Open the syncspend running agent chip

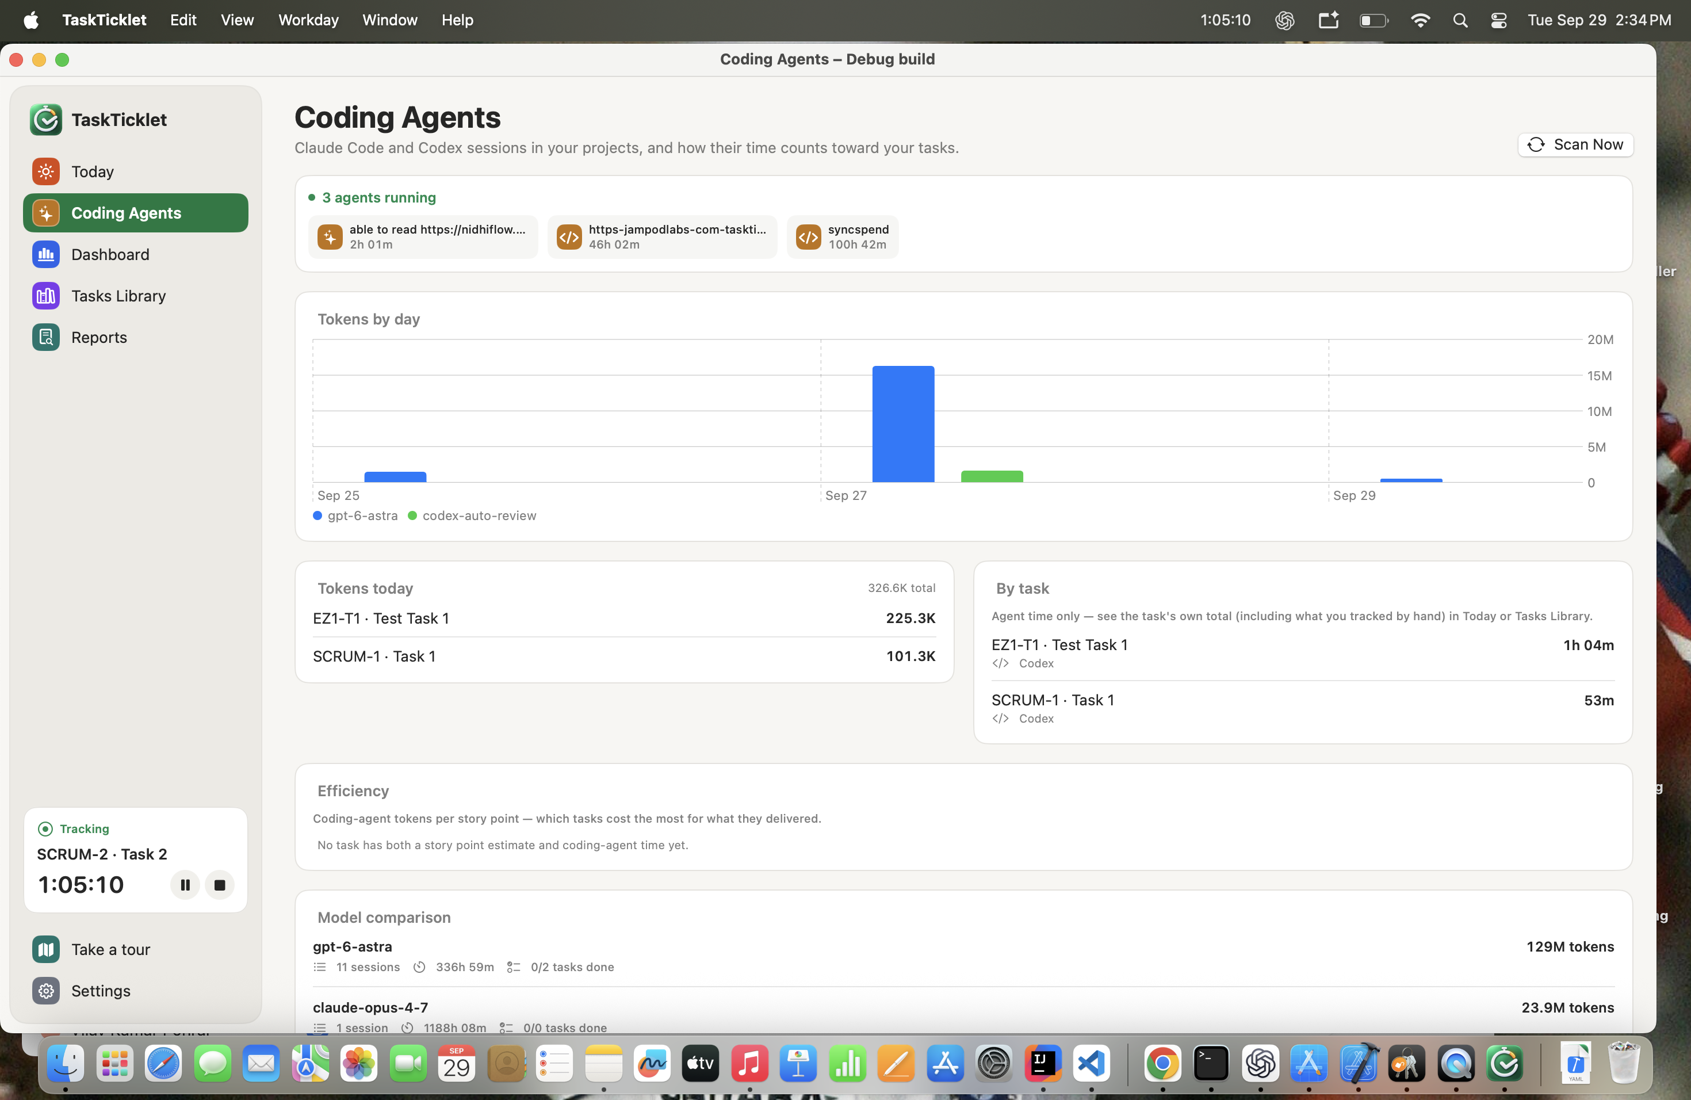[842, 236]
